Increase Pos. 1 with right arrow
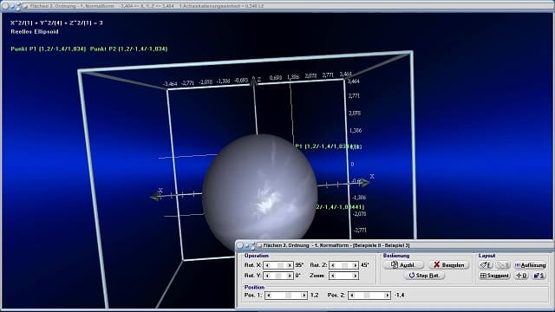Viewport: 555px width, 312px height. point(304,295)
